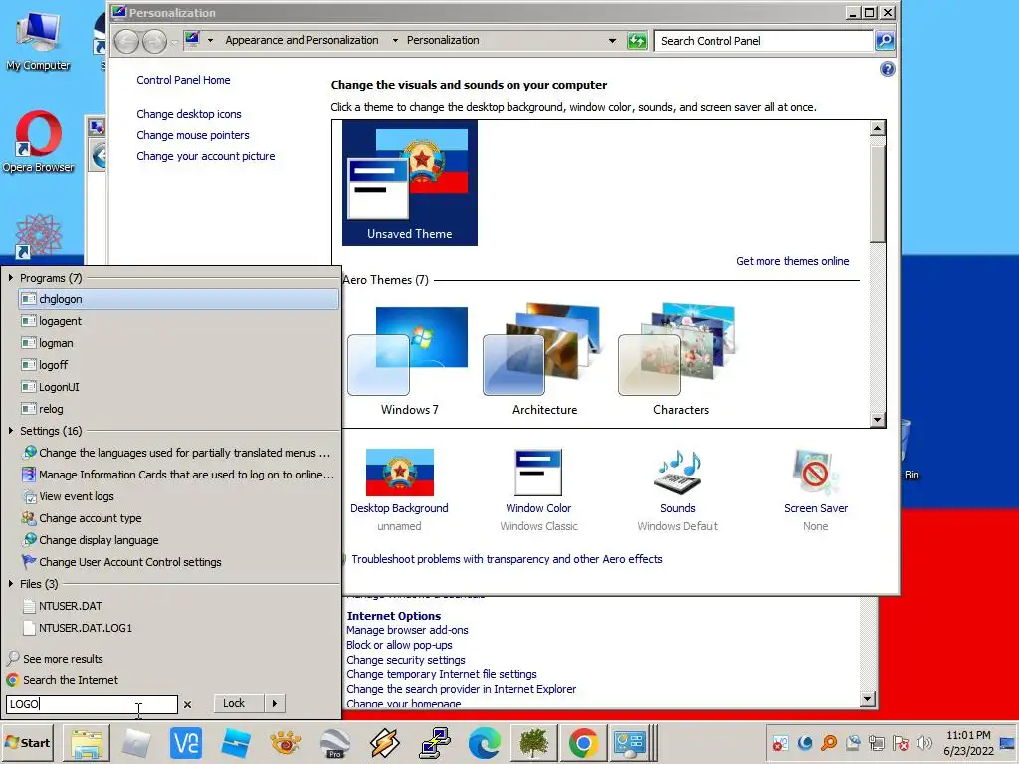Open the Sounds icon
The image size is (1019, 764).
pyautogui.click(x=677, y=473)
